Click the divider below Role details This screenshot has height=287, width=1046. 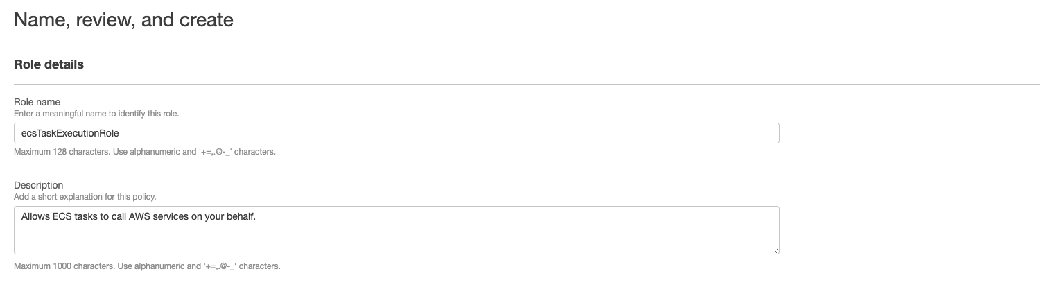point(527,84)
